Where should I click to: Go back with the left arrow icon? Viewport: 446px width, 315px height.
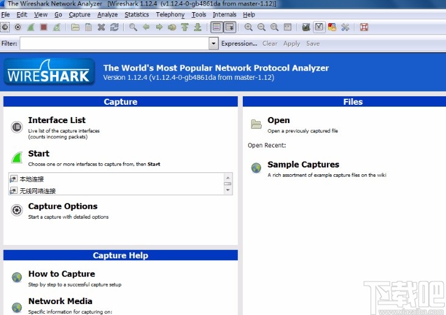(146, 27)
